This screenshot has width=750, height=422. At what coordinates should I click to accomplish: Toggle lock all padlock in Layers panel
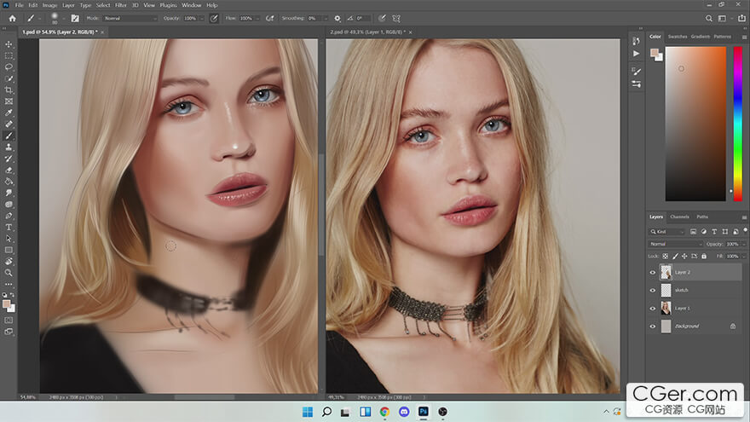tap(704, 257)
